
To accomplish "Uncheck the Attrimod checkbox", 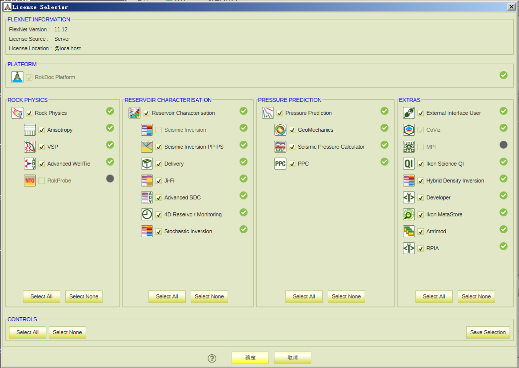I will (x=421, y=231).
